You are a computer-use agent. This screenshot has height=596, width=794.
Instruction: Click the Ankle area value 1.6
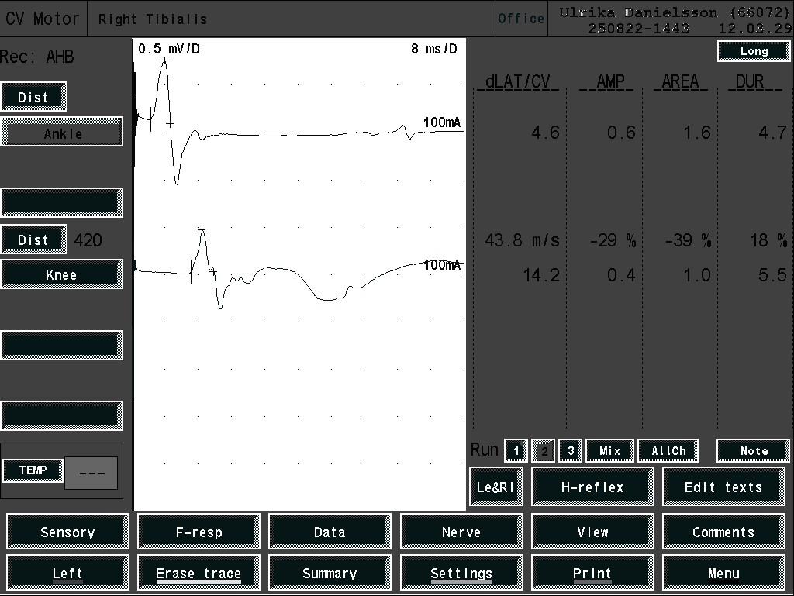click(x=697, y=133)
